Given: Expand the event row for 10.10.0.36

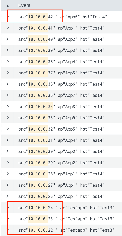Looking at the screenshot, I should tap(7, 84).
